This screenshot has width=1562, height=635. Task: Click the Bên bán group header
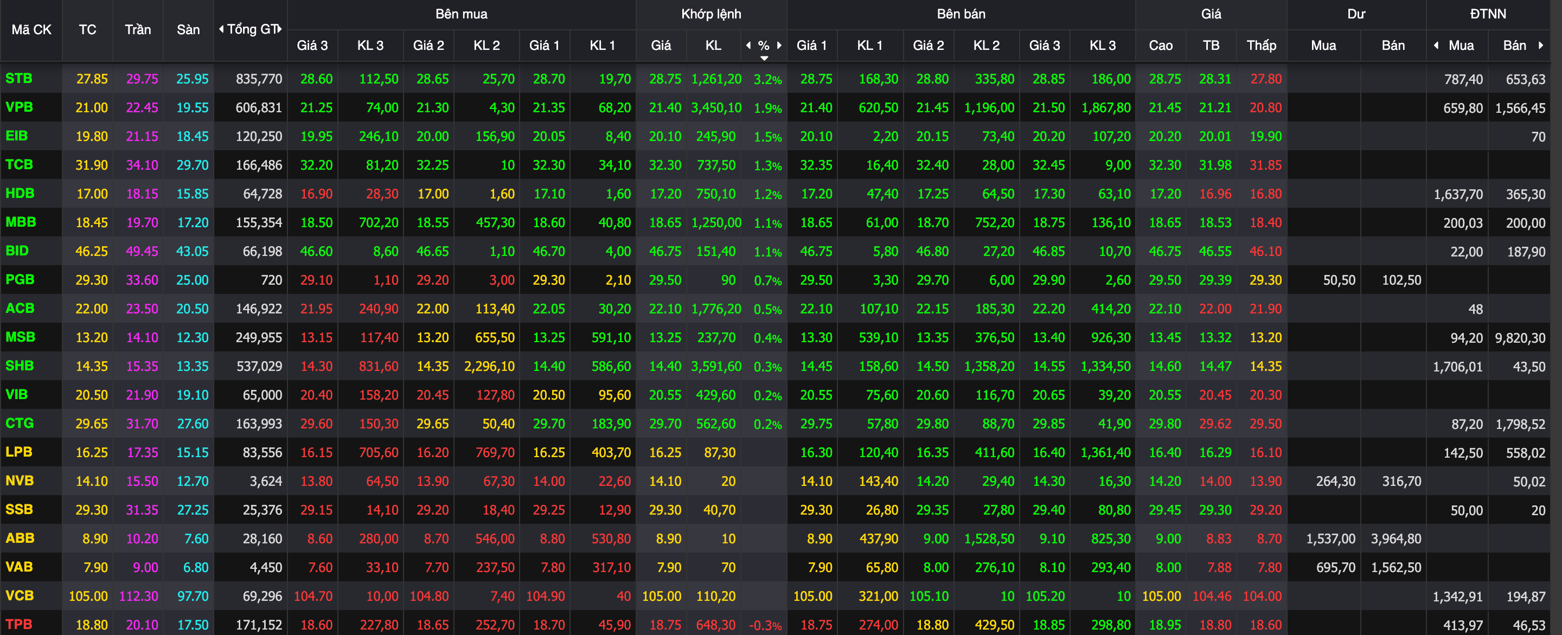tap(961, 14)
